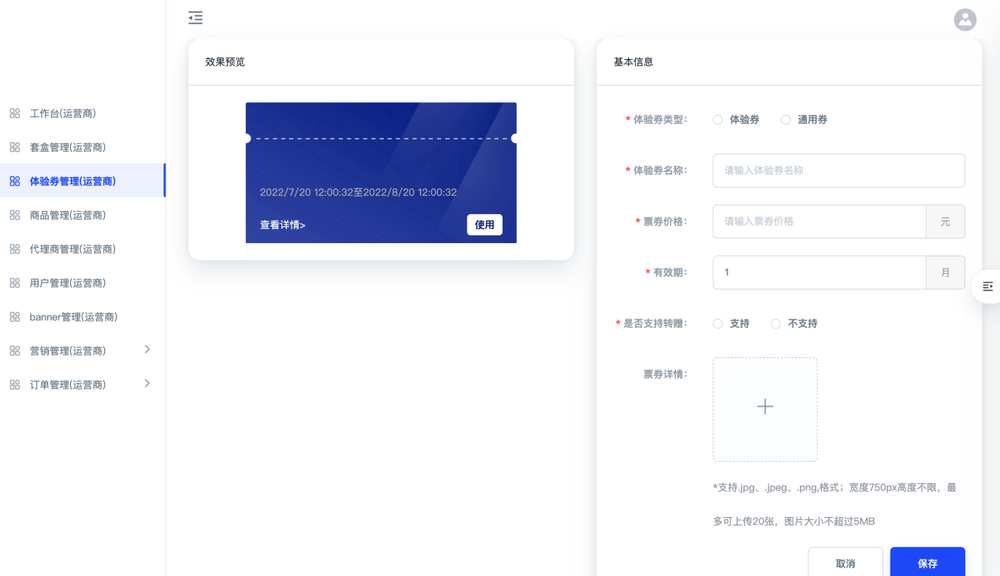
Task: Click the grid icon beside 套盒管理(运营商)
Action: pyautogui.click(x=15, y=147)
